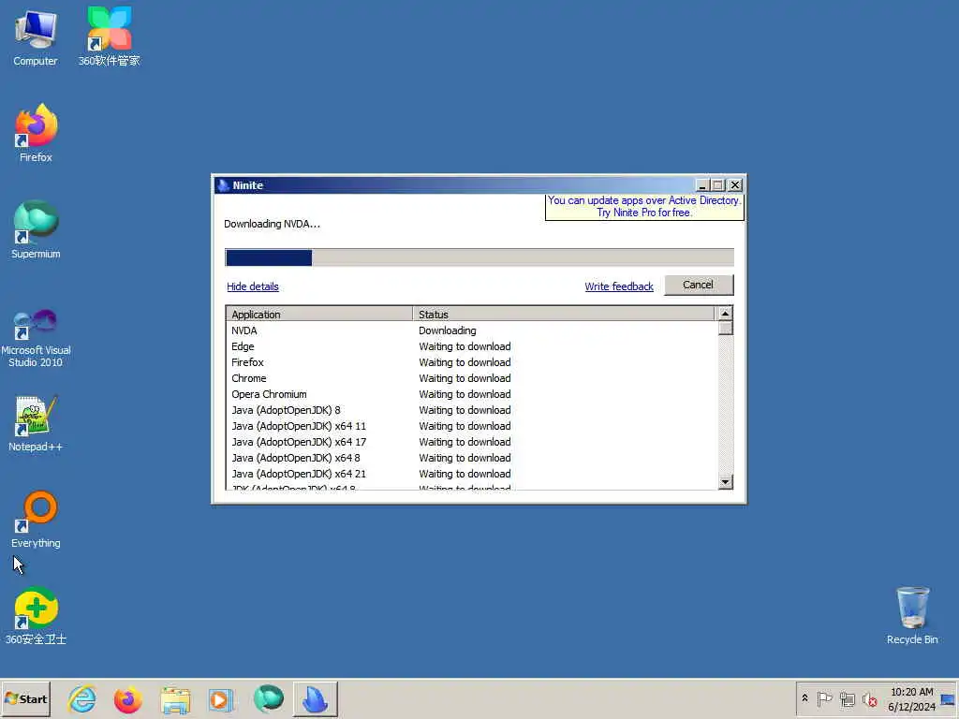The height and width of the screenshot is (719, 959).
Task: Click scroll up arrow in details list
Action: click(726, 314)
